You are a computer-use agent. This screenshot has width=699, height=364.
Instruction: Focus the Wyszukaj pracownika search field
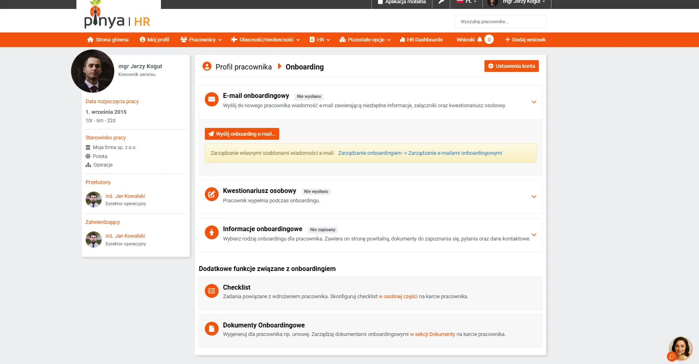[500, 22]
